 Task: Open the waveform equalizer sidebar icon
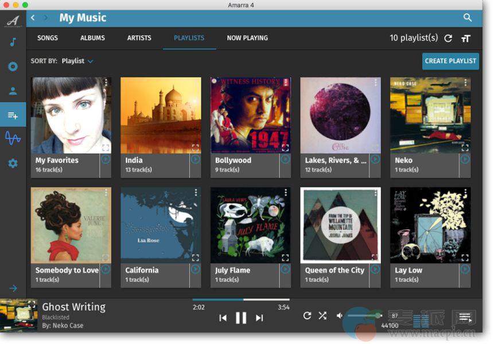coord(13,138)
